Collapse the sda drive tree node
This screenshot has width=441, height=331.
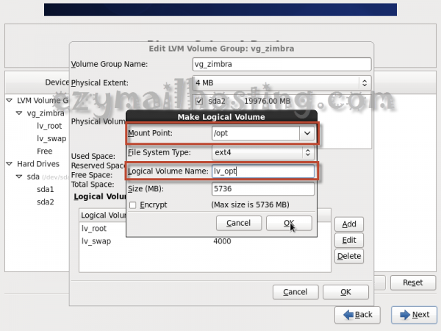[19, 177]
